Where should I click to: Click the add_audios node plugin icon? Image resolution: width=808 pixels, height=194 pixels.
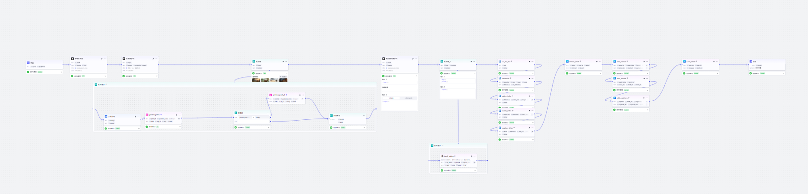[x=615, y=78]
